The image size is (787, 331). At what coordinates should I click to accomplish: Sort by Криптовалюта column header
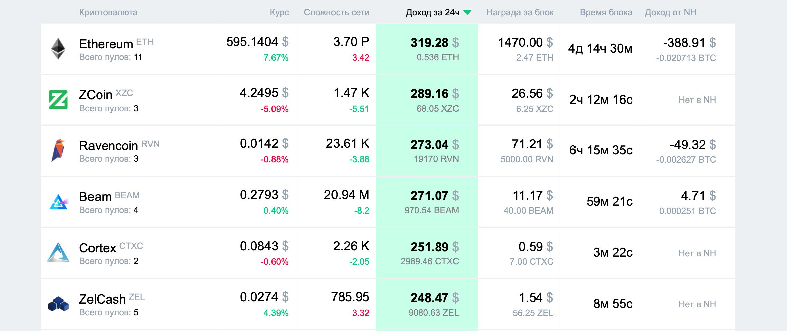(x=108, y=13)
